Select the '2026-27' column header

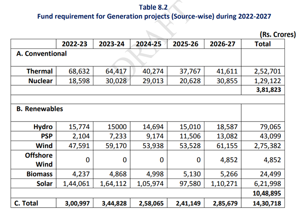tap(223, 44)
